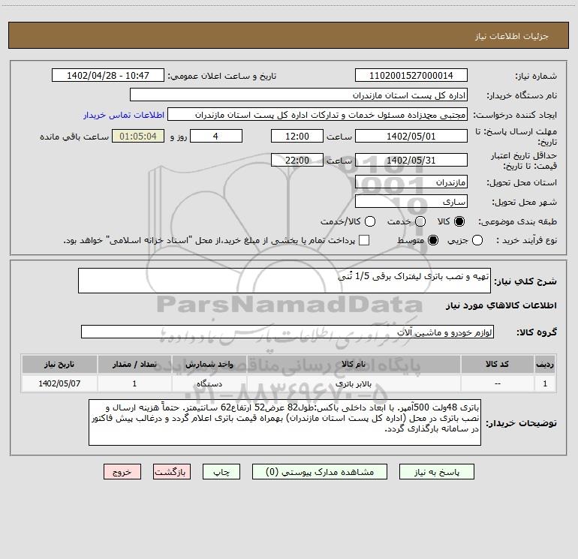Click the requester field مجتبی مجدزاده
The width and height of the screenshot is (578, 559).
[x=318, y=115]
